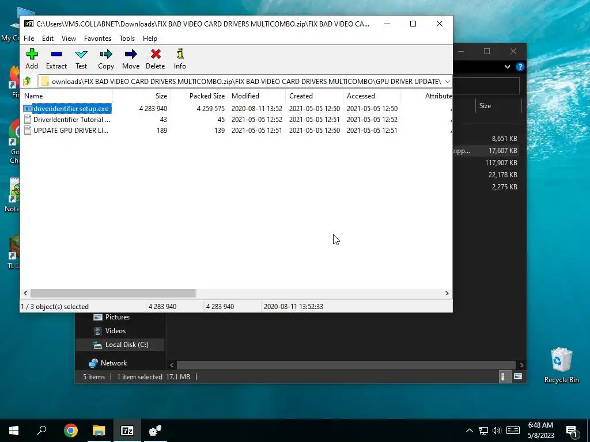Click the right scroll arrow in 7-Zip

click(x=447, y=293)
